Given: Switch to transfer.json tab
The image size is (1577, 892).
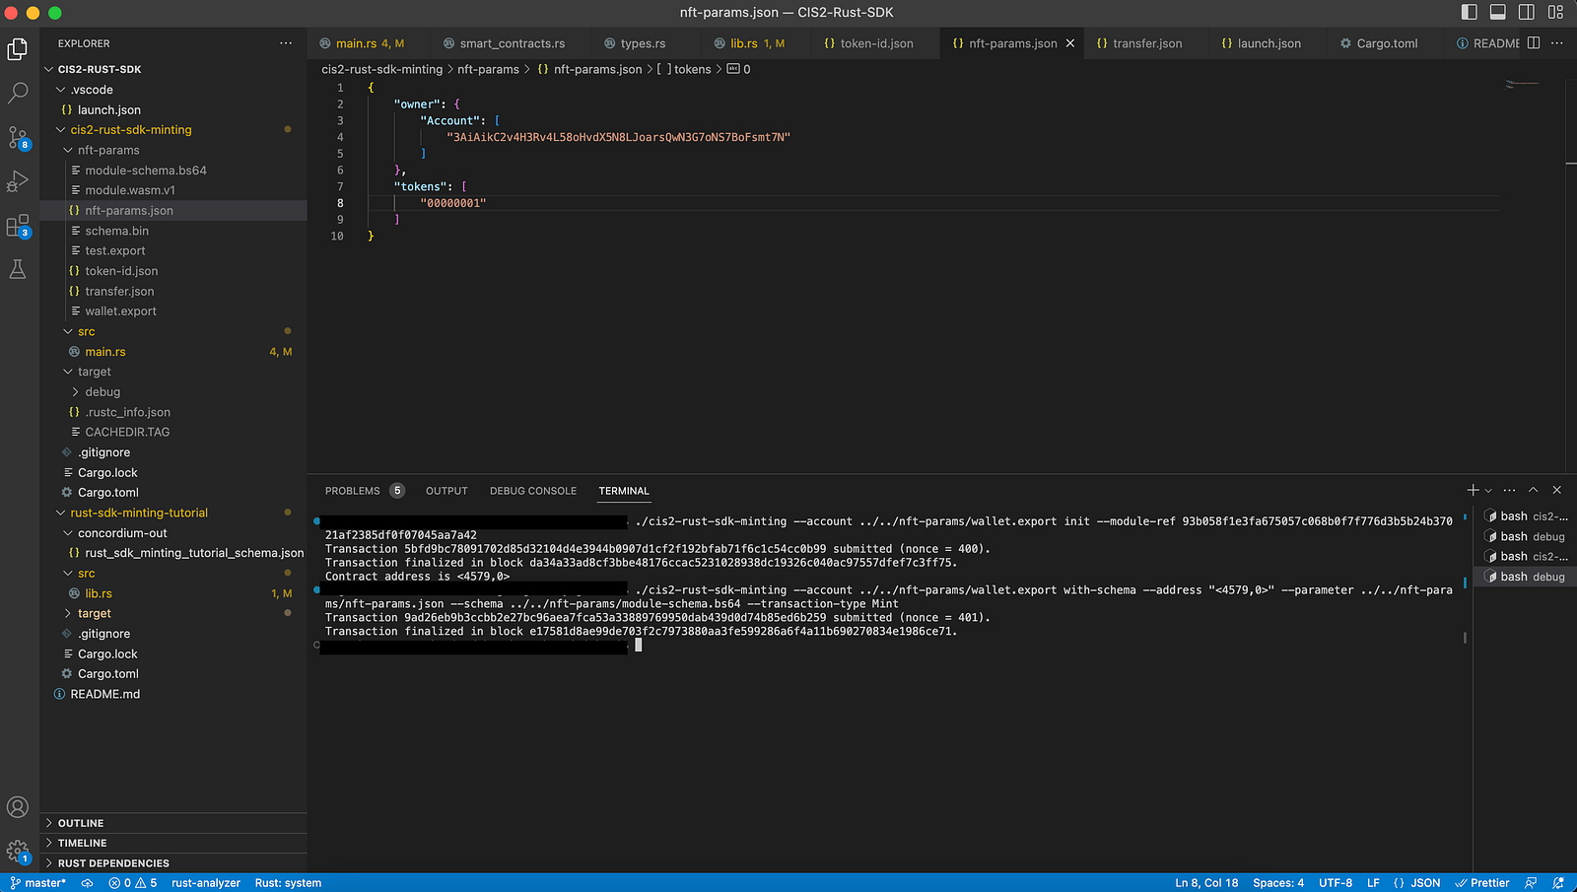Looking at the screenshot, I should 1146,43.
